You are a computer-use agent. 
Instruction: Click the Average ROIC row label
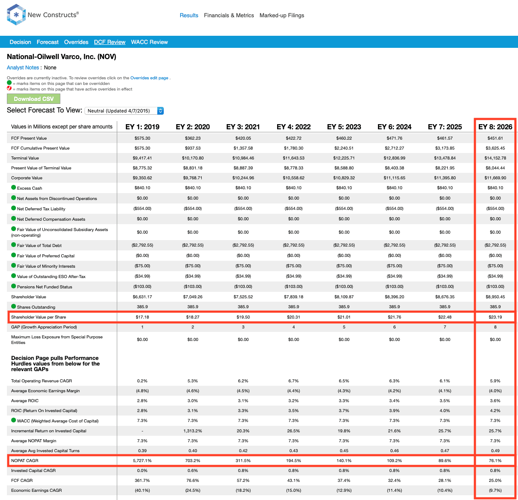(25, 401)
